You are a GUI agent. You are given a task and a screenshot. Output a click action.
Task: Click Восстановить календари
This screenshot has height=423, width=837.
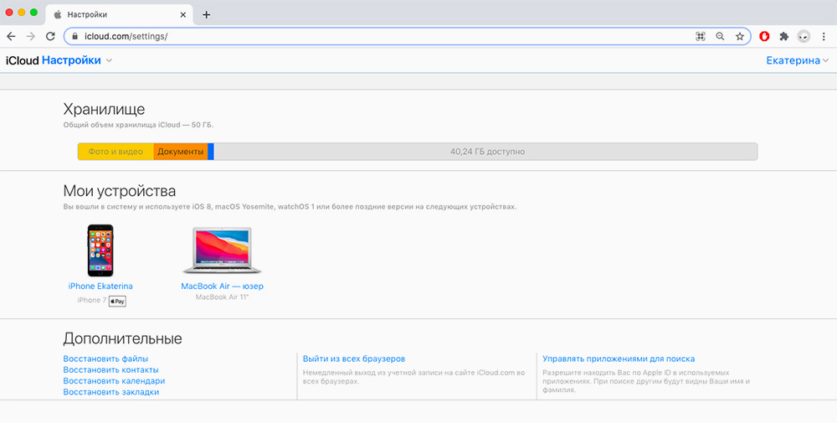(114, 381)
